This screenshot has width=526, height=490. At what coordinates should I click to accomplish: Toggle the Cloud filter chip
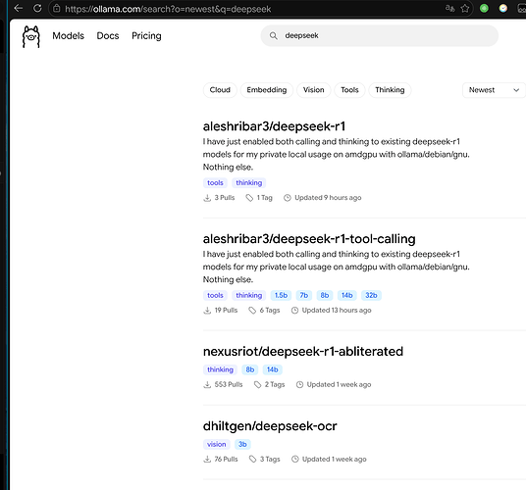click(x=220, y=90)
